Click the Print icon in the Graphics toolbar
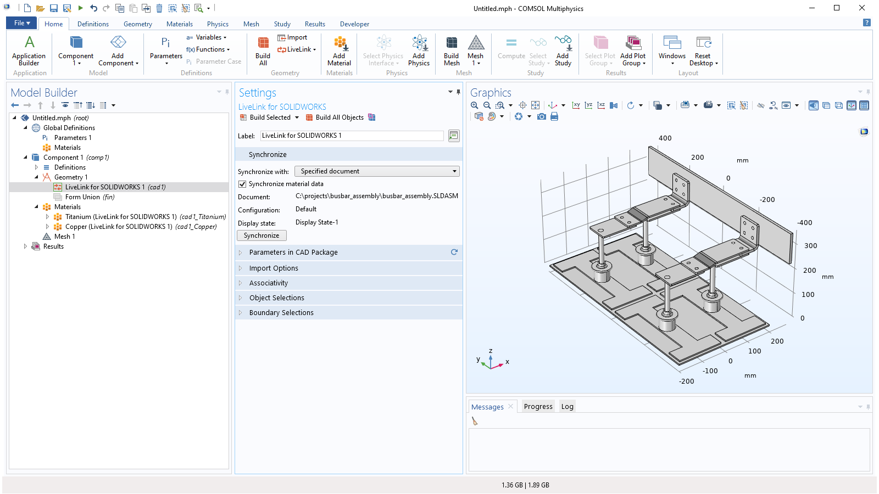The height and width of the screenshot is (494, 879). pos(554,116)
